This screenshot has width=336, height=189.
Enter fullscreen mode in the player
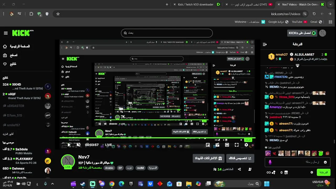237,145
